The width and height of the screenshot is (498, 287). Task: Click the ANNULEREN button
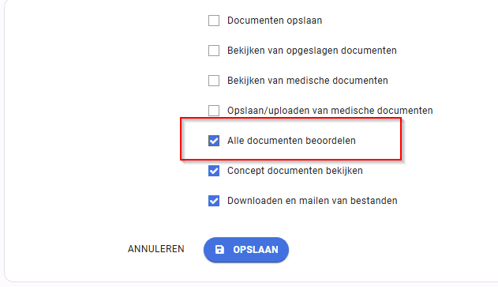pos(156,249)
